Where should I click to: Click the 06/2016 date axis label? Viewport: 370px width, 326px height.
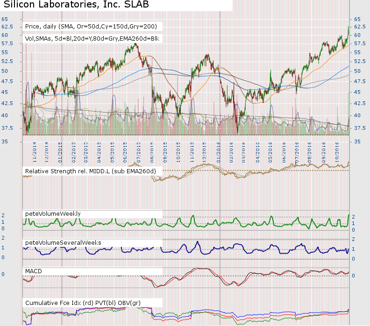(284, 152)
